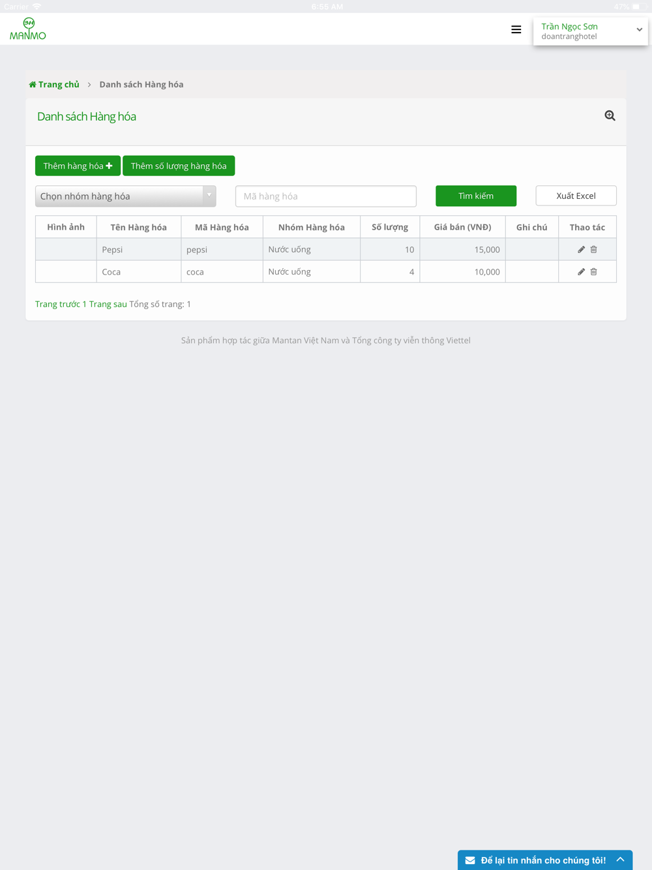
Task: Focus the Mã hàng hóa input field
Action: tap(326, 196)
